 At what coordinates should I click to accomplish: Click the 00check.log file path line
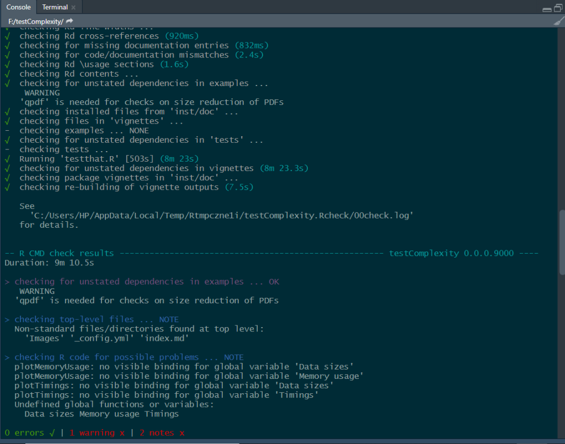coord(222,215)
